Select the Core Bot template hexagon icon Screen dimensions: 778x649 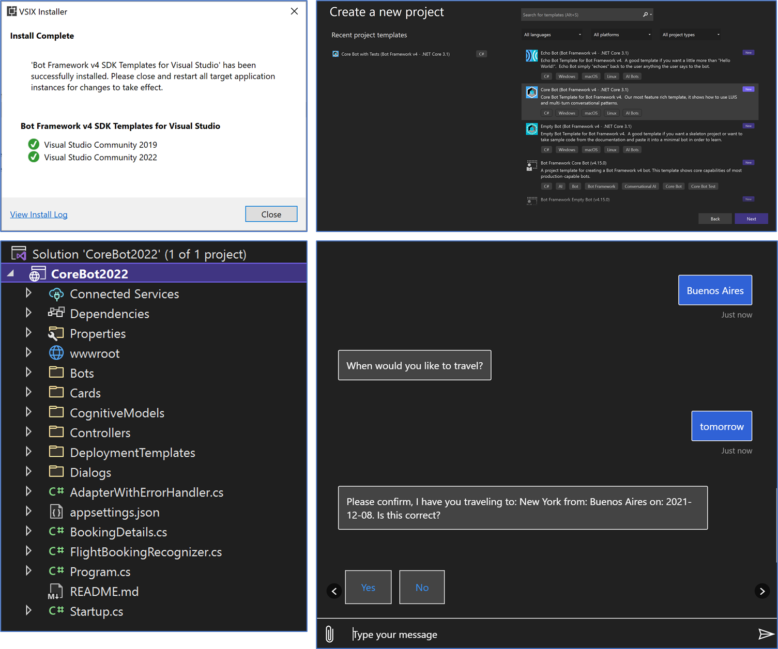[531, 92]
